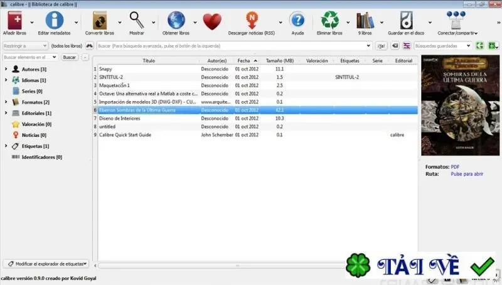This screenshot has width=502, height=285.
Task: Click the clear search icon
Action: coord(395,46)
